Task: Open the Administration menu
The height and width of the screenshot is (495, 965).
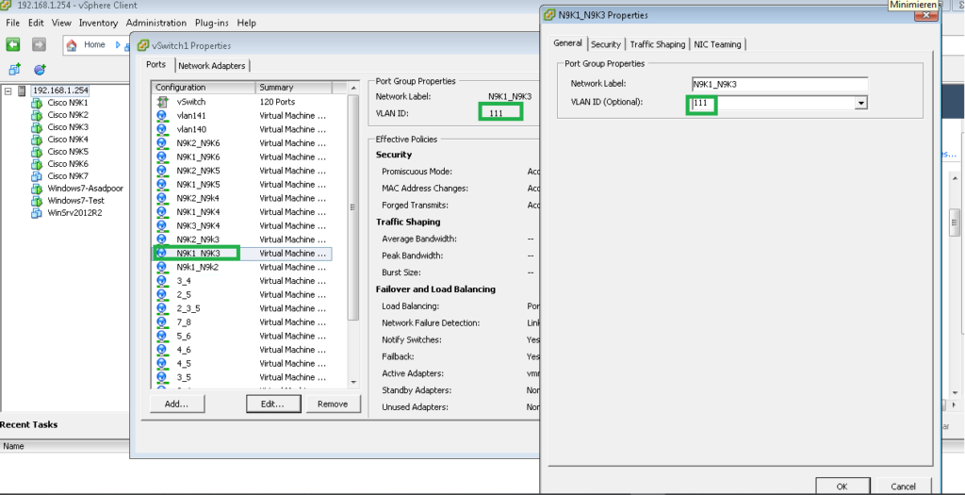Action: (156, 23)
